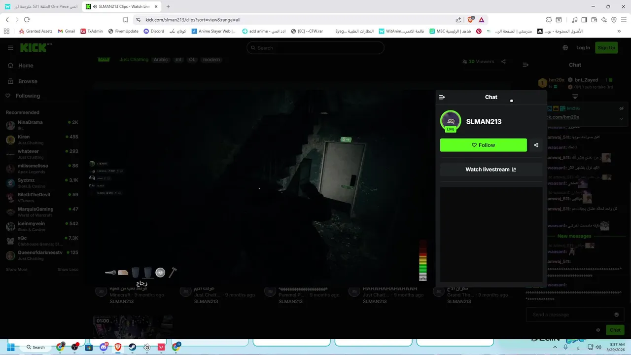The height and width of the screenshot is (355, 631).
Task: Open the hamburger menu beside Kick logo
Action: point(10,48)
